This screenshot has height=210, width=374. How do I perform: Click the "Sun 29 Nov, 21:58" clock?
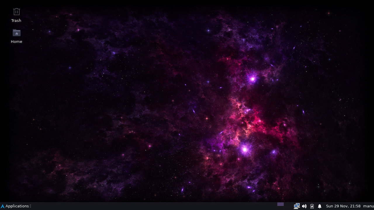pyautogui.click(x=343, y=206)
